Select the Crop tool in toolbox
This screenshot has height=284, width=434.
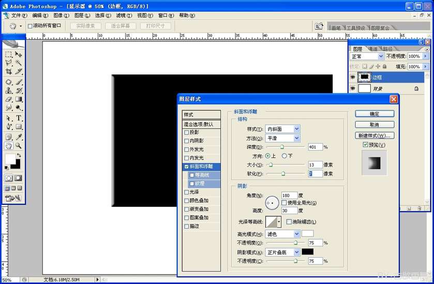coord(8,71)
